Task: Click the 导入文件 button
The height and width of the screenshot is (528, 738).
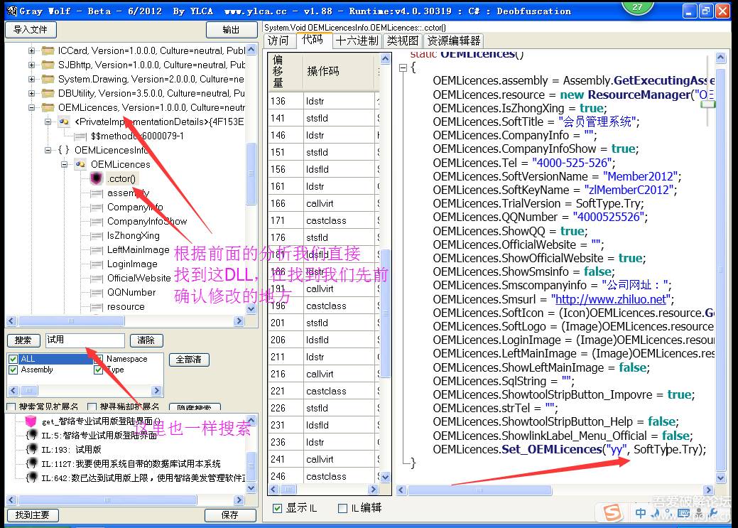Action: 31,29
